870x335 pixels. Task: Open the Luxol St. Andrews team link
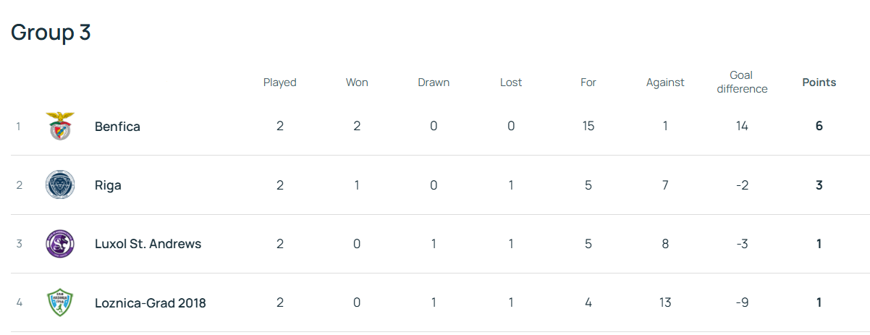click(x=148, y=244)
